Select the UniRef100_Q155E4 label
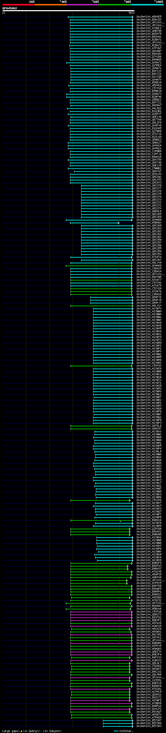The height and width of the screenshot is (733, 166). click(149, 66)
